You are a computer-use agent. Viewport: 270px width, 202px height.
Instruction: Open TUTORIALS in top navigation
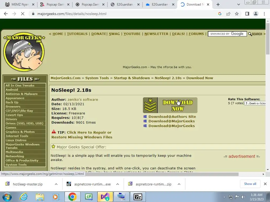77,34
